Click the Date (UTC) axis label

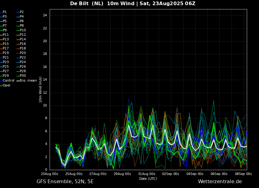tap(148, 179)
